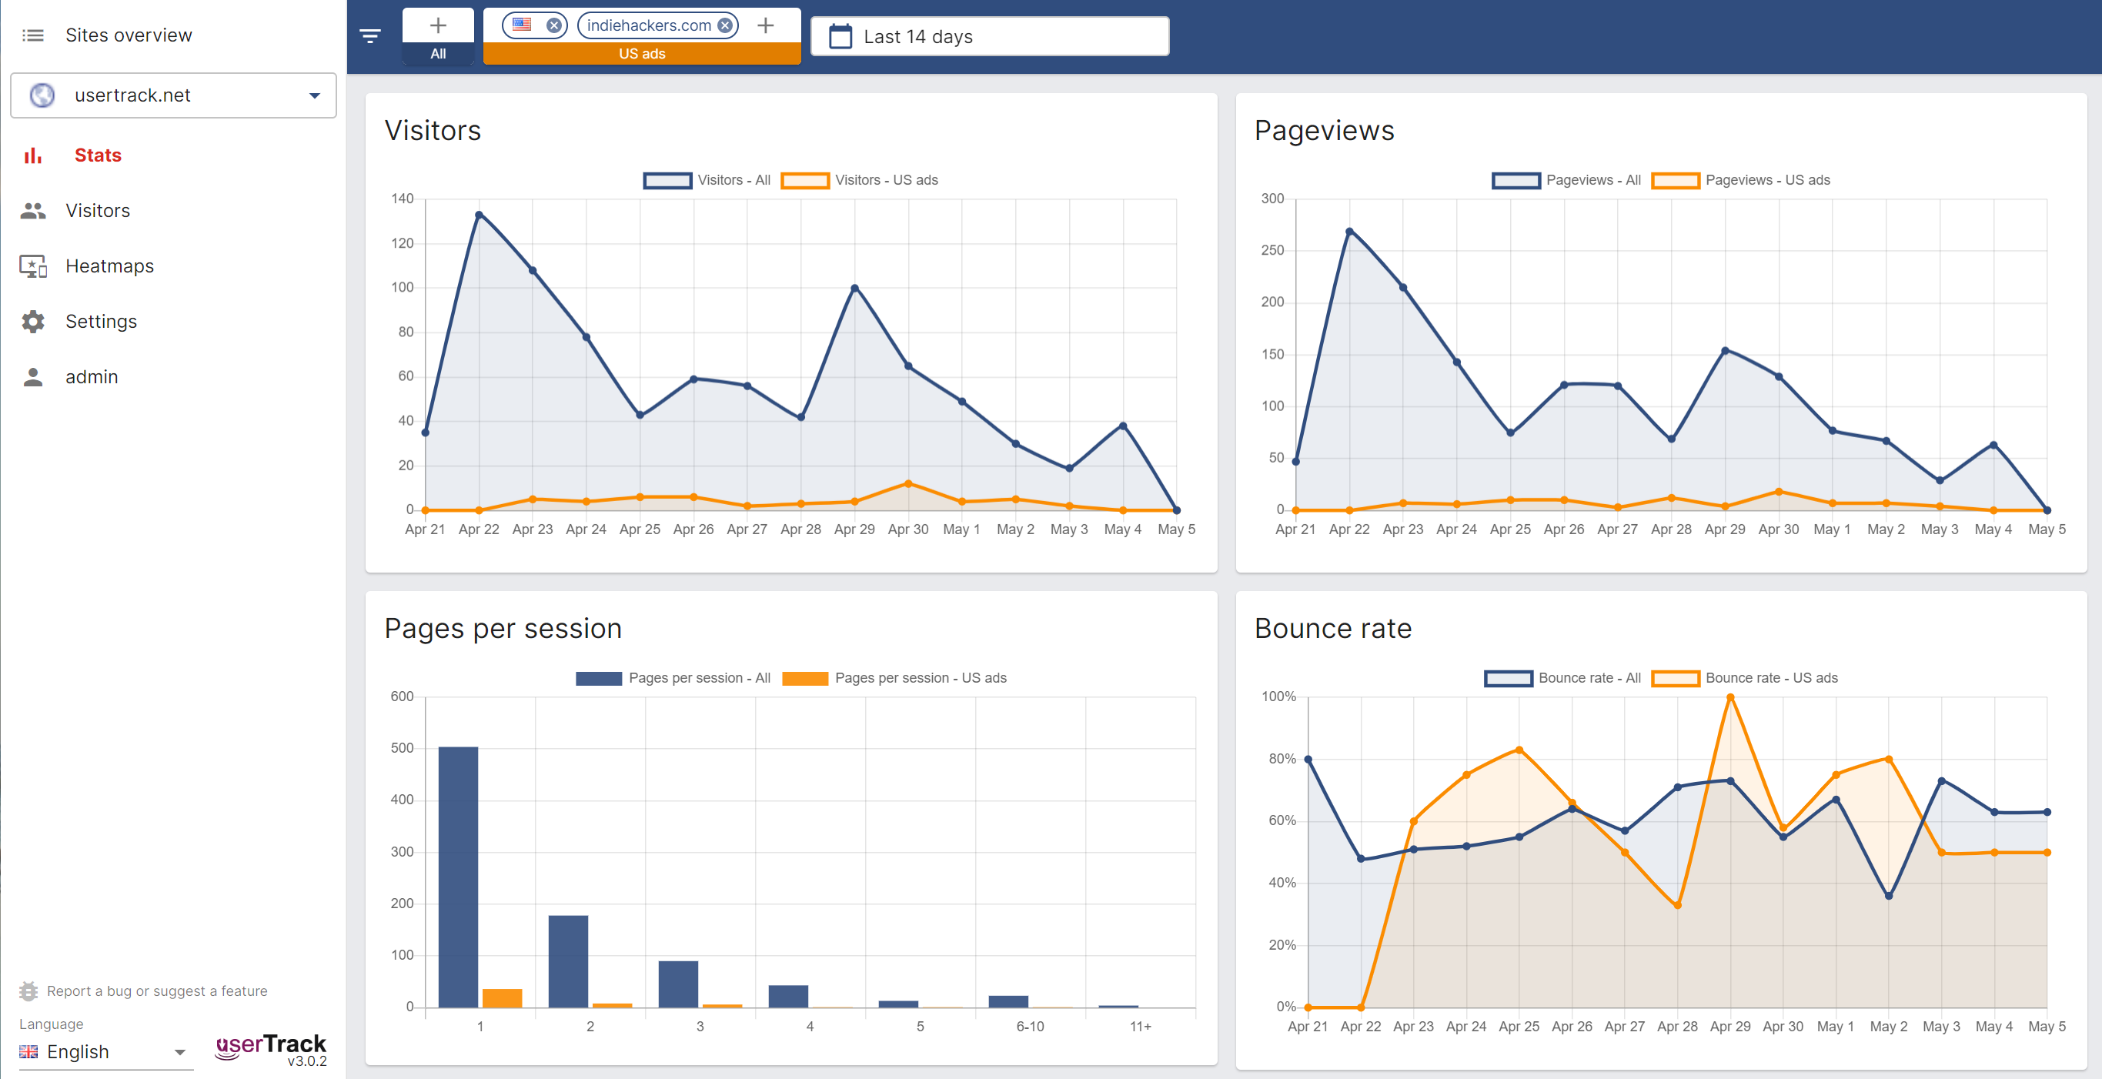Click the 6-10 axis label in Pages per session

(x=1030, y=1027)
